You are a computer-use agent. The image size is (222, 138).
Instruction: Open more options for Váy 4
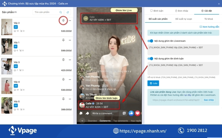click(x=70, y=79)
